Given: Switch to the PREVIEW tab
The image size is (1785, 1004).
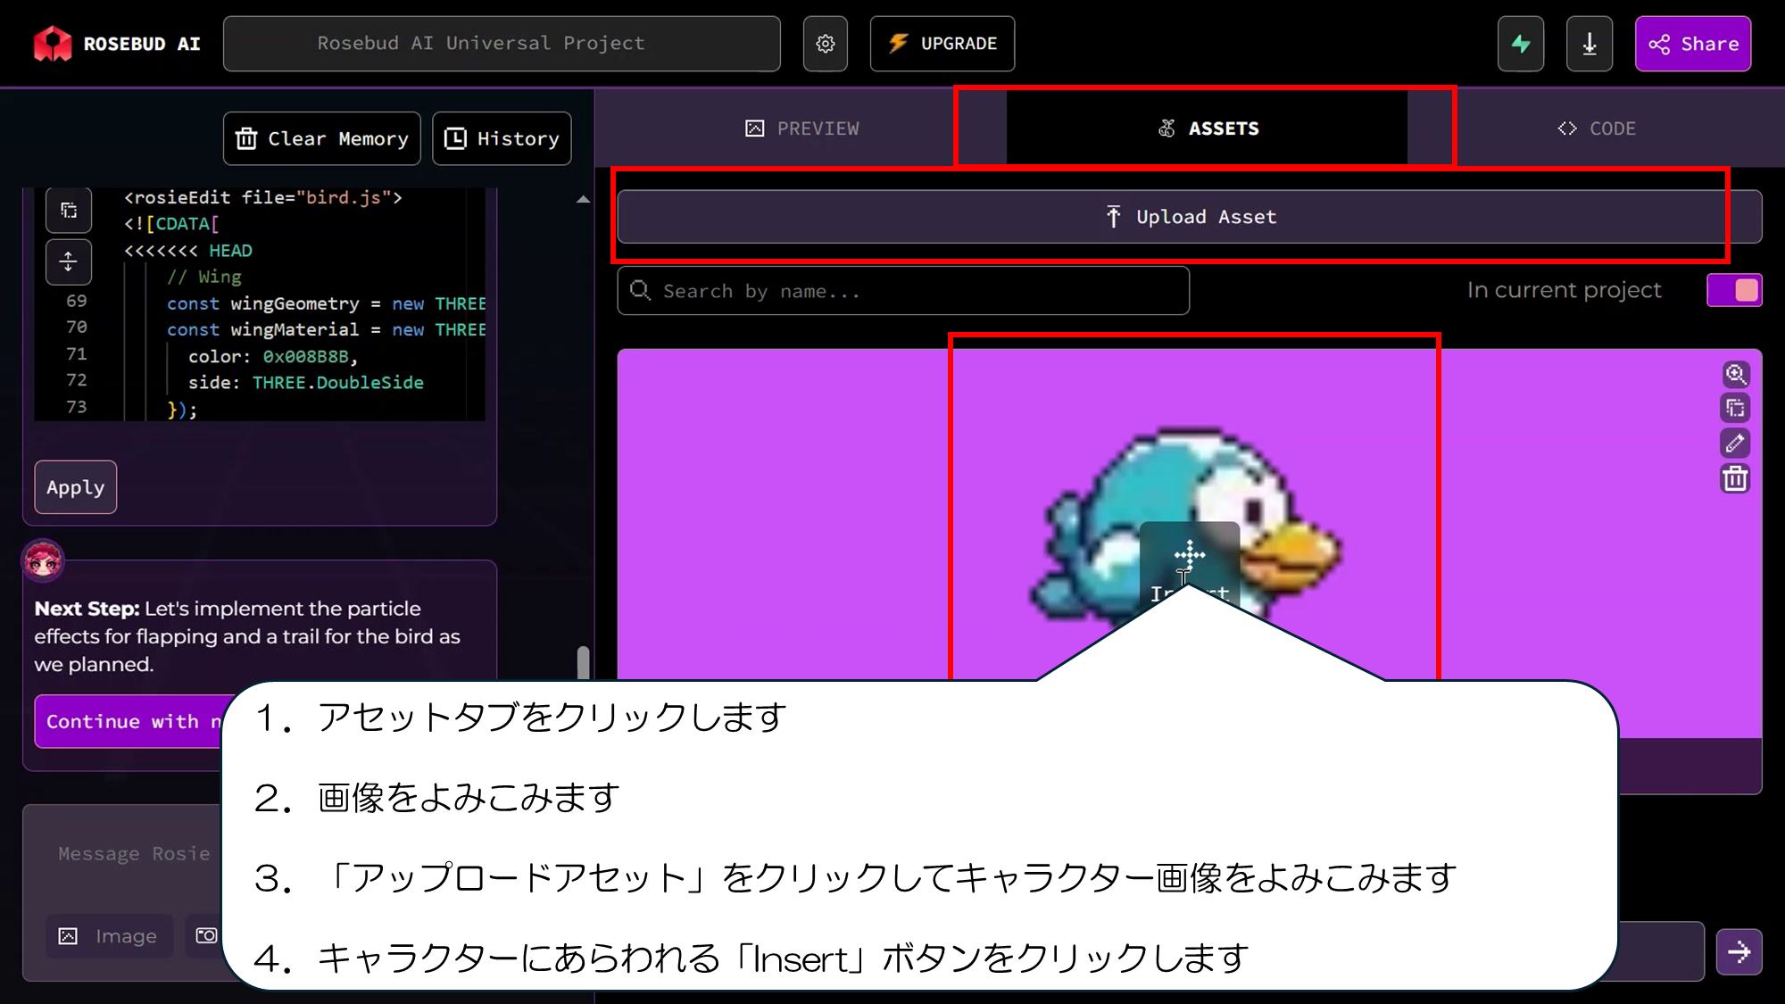Looking at the screenshot, I should (x=801, y=129).
